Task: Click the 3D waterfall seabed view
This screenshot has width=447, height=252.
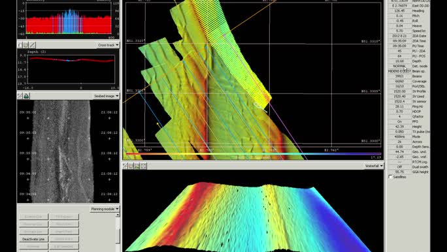Action: tap(253, 211)
